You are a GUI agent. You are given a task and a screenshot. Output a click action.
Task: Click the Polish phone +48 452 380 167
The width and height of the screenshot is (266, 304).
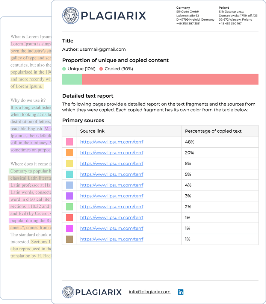coord(230,23)
